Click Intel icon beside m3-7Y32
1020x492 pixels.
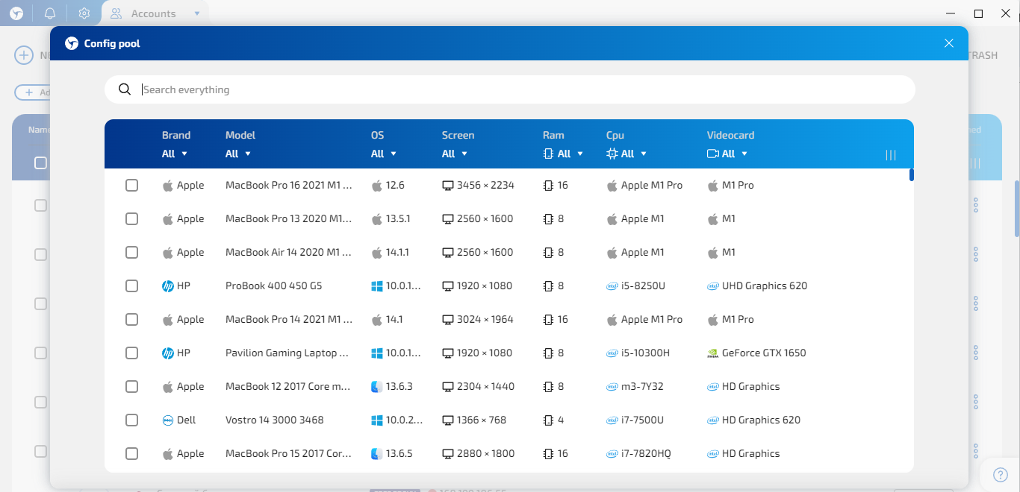[x=612, y=386]
